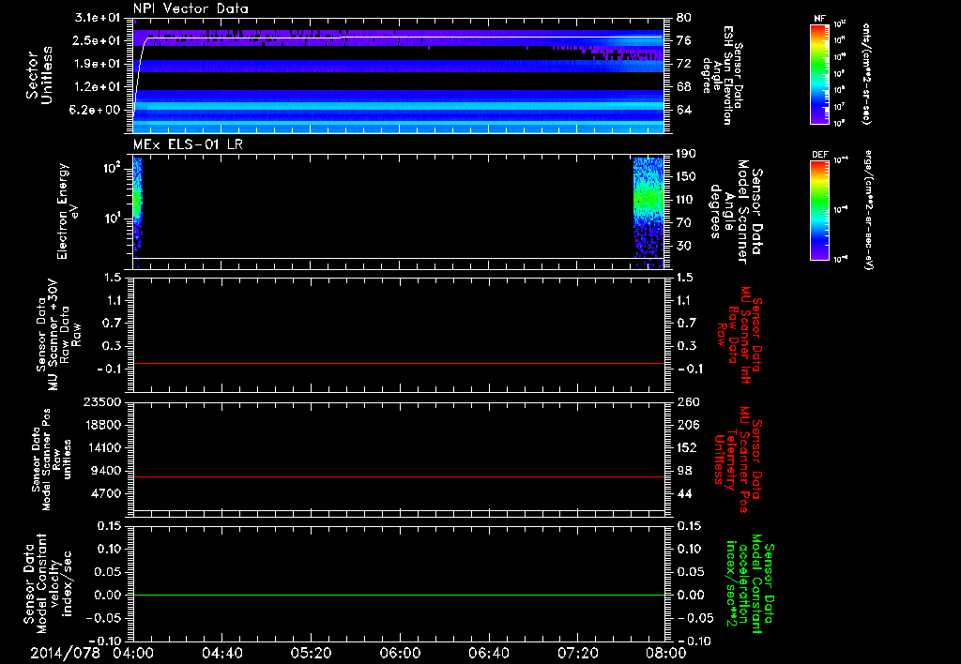Click the 98 tick on Scanner Pos Telemetry axis
961x664 pixels.
click(683, 471)
